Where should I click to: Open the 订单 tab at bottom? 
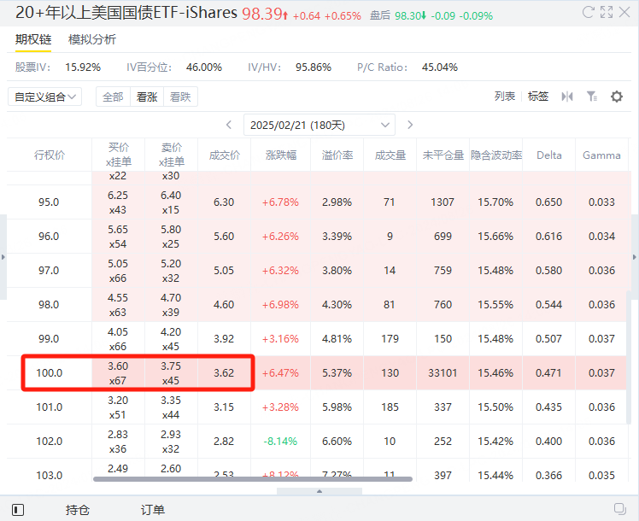tap(152, 510)
